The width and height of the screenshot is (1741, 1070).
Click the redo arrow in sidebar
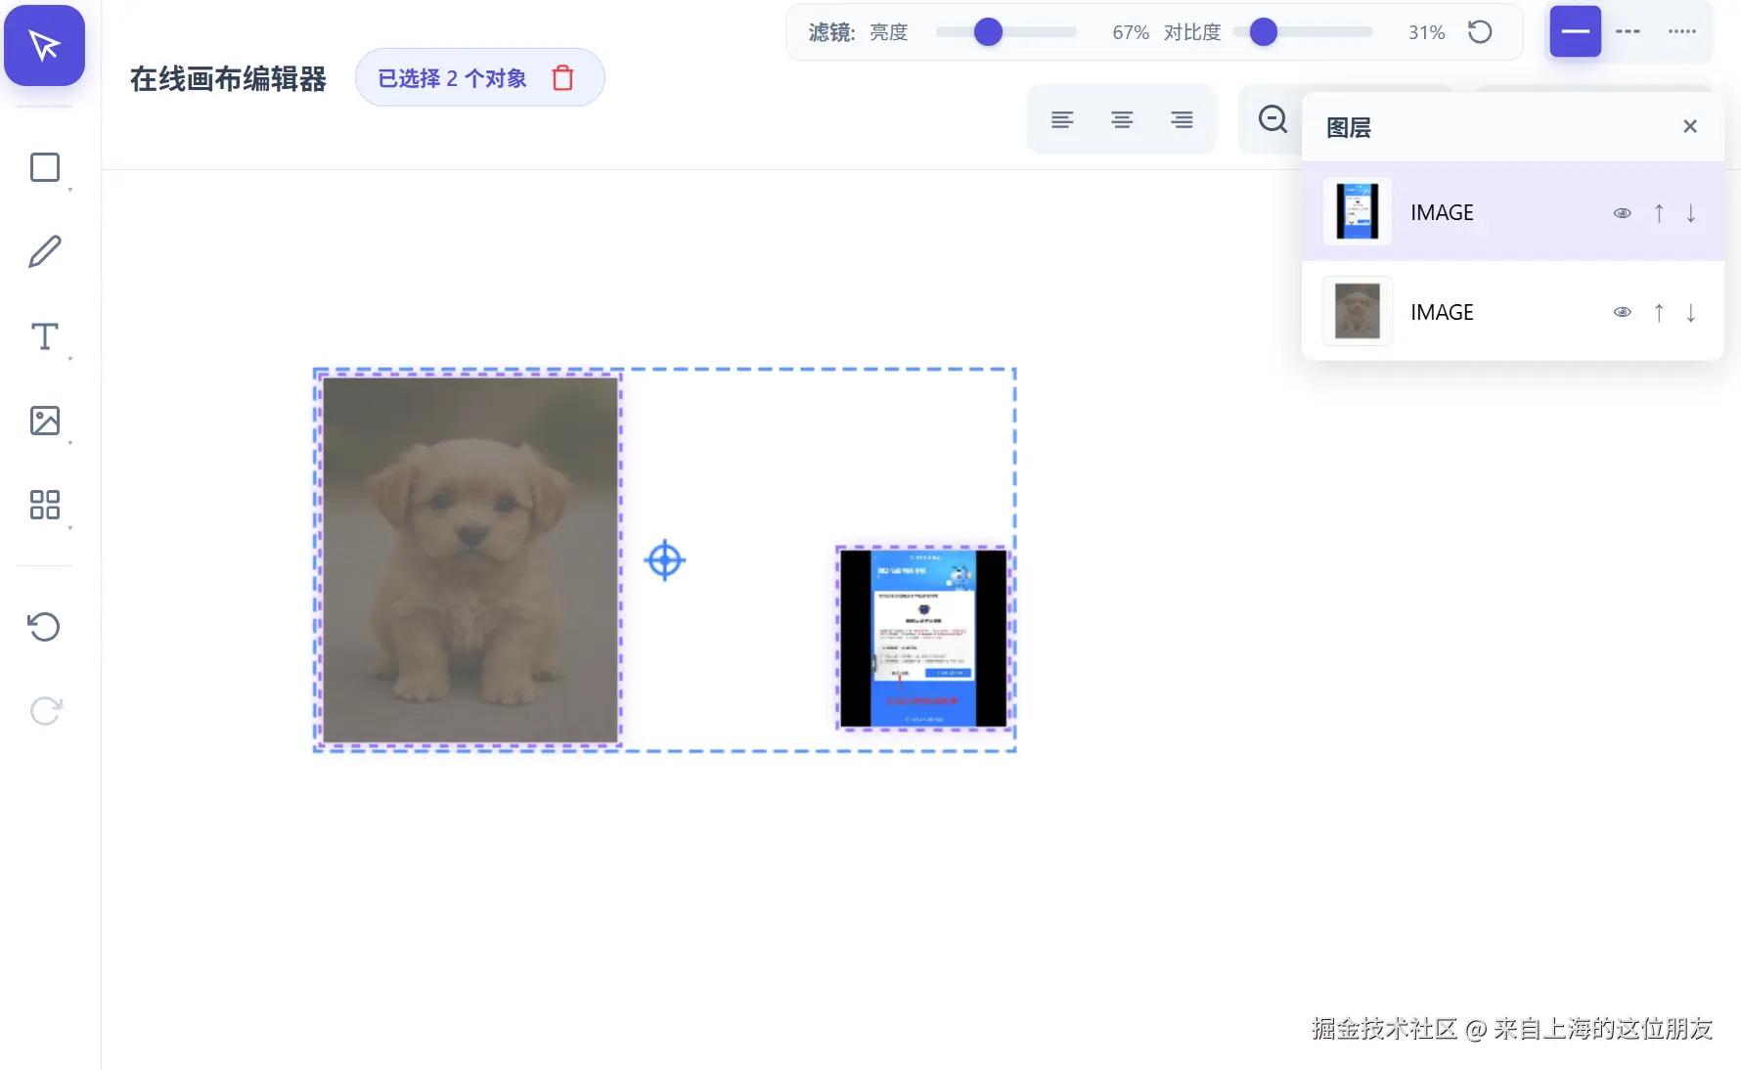(x=45, y=711)
